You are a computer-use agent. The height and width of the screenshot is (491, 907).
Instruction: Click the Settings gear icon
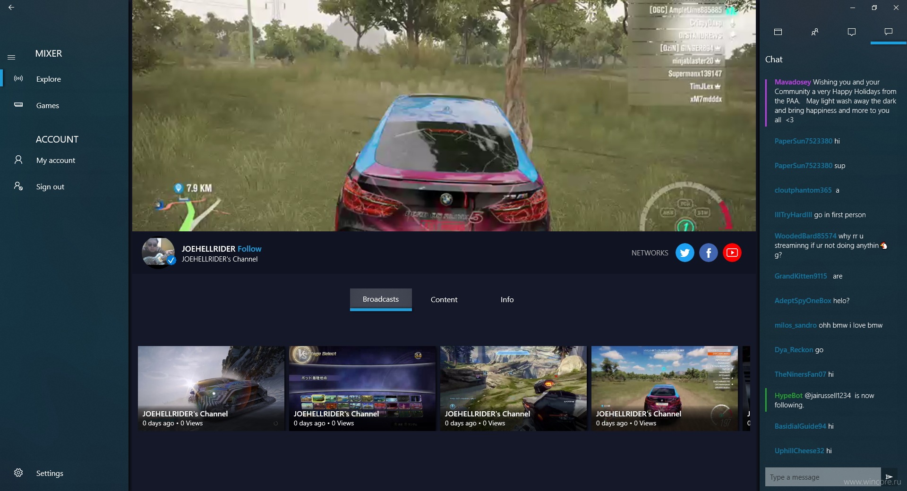[x=18, y=473]
